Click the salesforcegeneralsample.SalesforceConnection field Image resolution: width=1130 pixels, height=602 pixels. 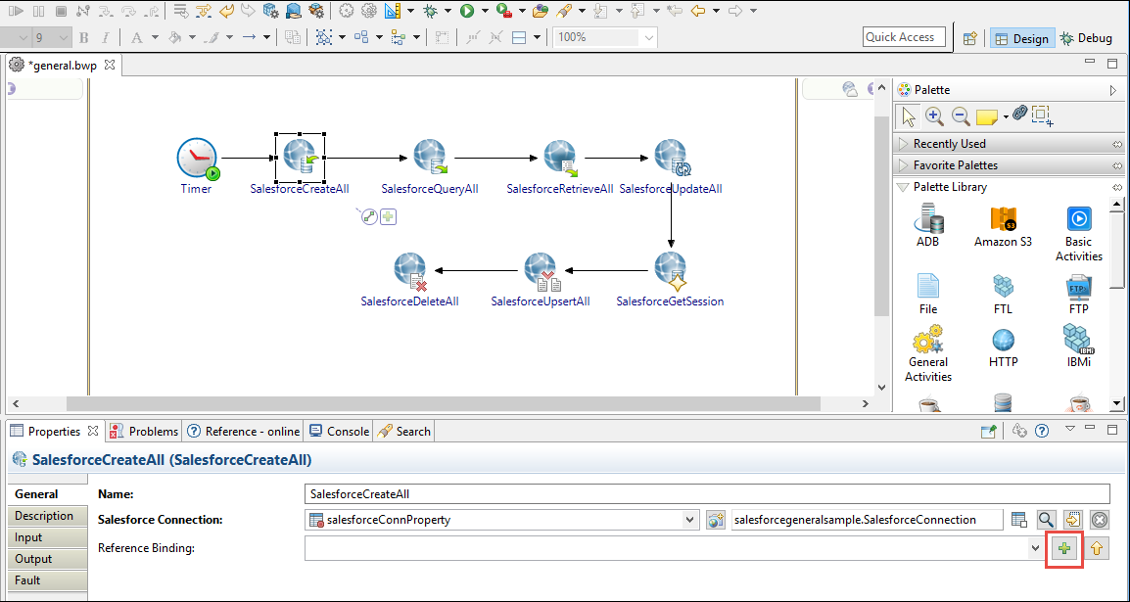867,520
